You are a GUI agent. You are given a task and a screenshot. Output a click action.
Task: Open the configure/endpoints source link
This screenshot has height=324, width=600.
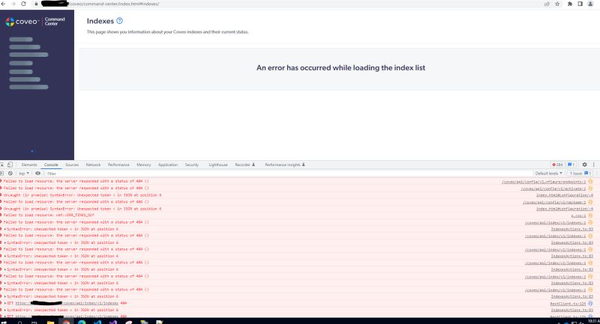(x=544, y=182)
